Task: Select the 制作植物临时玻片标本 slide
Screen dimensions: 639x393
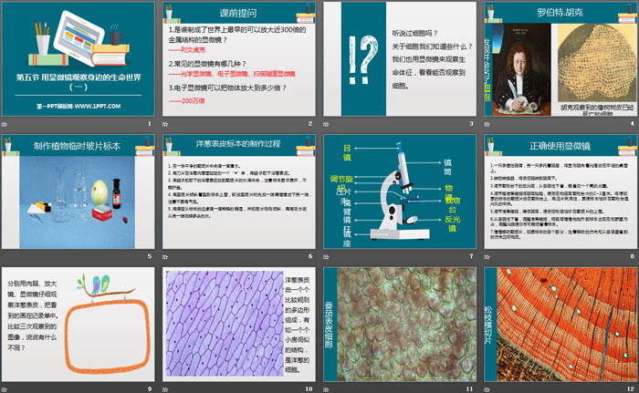Action: click(79, 191)
